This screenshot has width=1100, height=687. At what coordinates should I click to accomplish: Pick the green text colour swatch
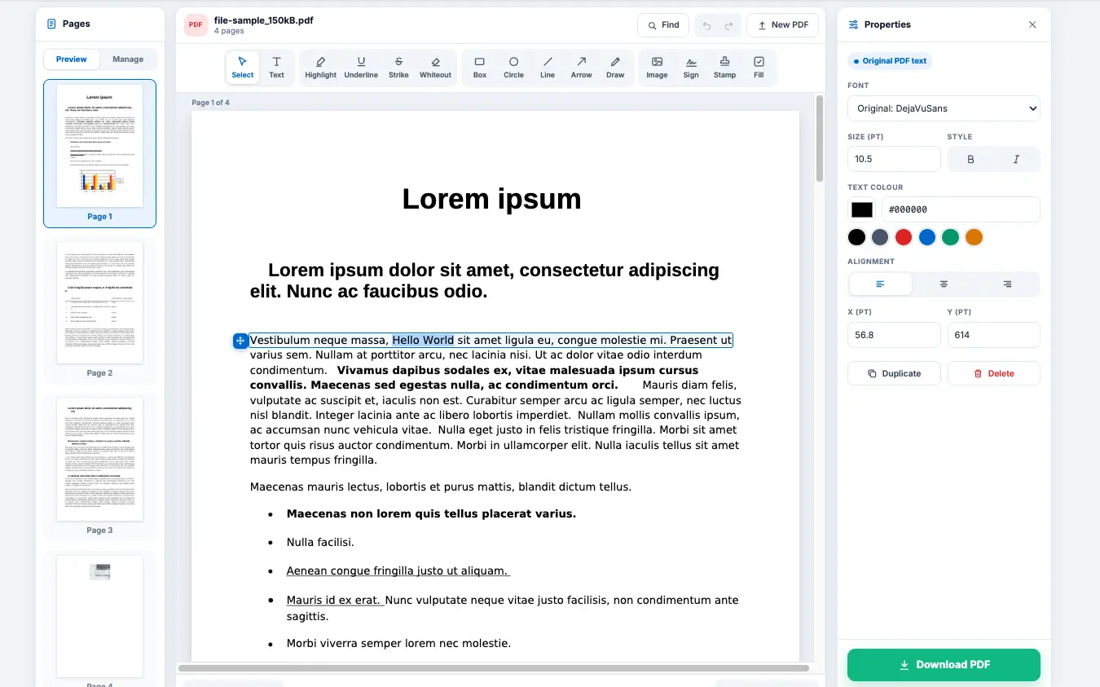coord(950,237)
